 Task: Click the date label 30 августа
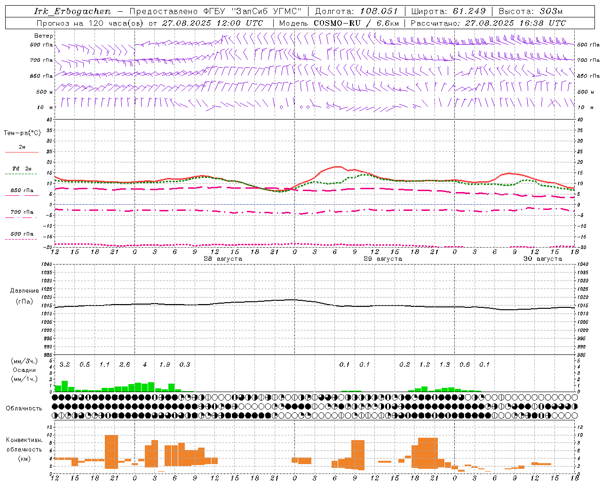[543, 259]
